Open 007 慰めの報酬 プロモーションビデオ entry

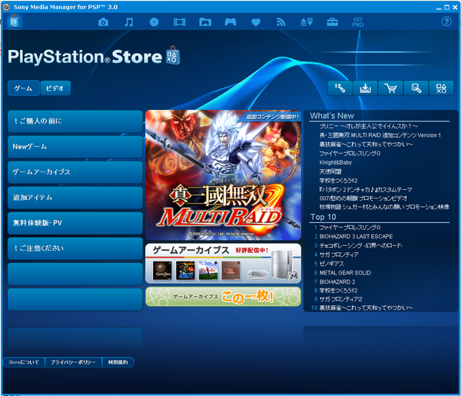point(363,198)
